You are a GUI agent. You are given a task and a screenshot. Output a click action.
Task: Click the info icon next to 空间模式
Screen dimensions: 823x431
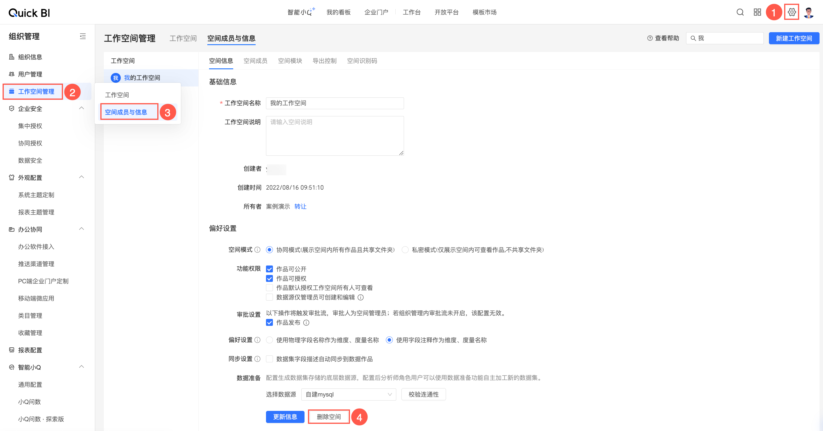257,250
